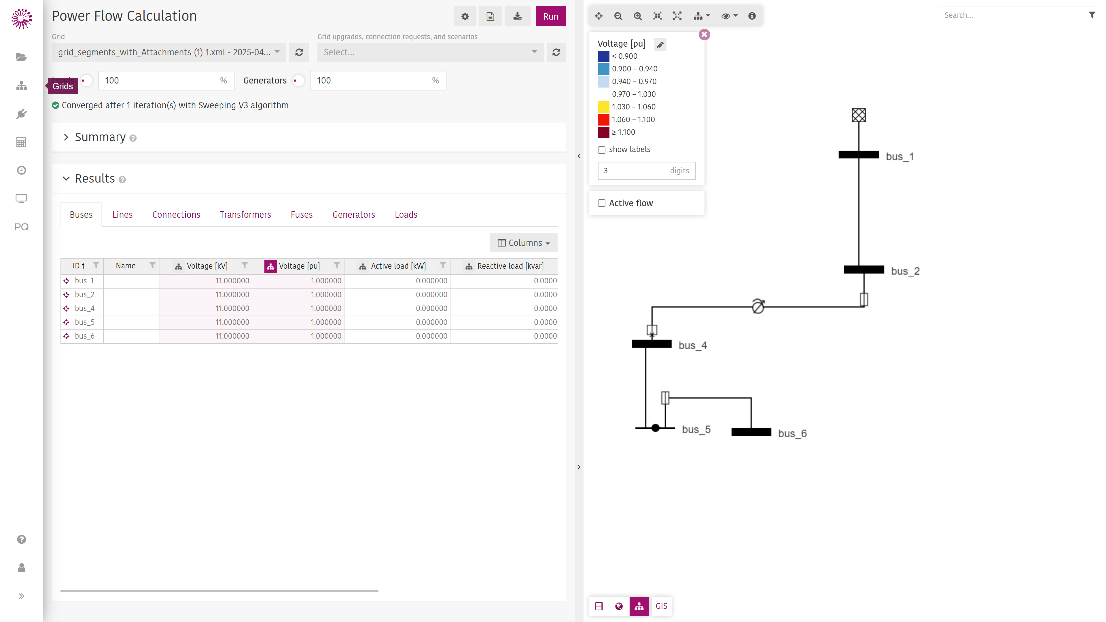This screenshot has height=622, width=1106.
Task: Open the scenarios Select dropdown
Action: (x=430, y=52)
